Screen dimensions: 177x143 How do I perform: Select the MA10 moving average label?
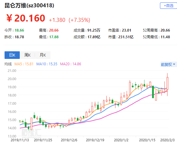pyautogui.click(x=47, y=64)
